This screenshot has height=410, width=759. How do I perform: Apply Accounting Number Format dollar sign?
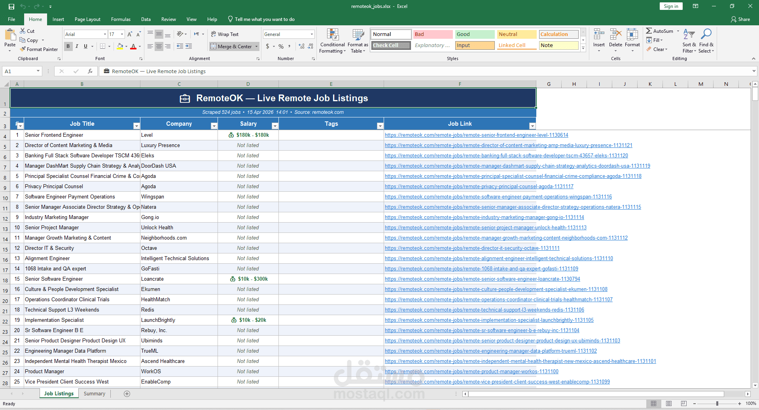[x=268, y=46]
